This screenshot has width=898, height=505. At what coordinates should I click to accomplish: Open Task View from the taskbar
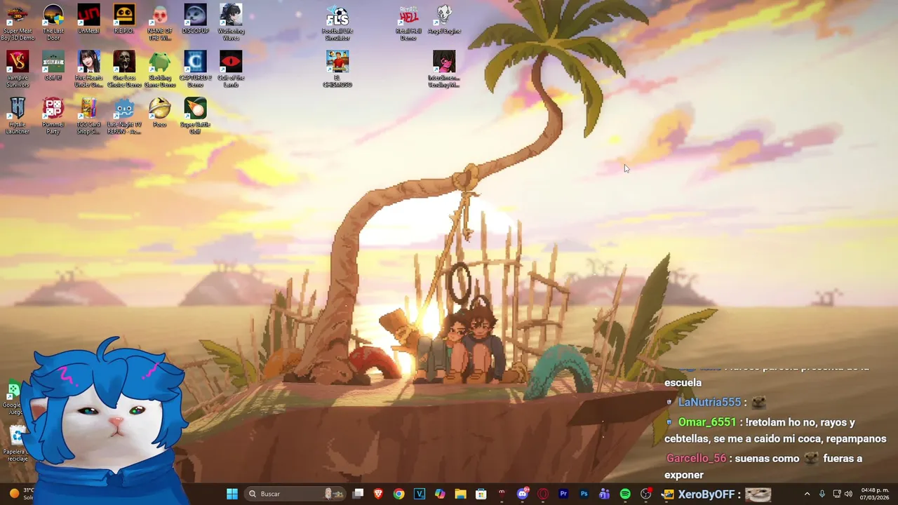pos(358,494)
